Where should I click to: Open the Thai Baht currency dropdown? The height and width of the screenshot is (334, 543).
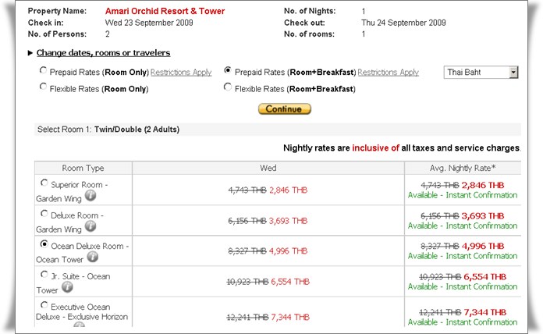[x=481, y=73]
